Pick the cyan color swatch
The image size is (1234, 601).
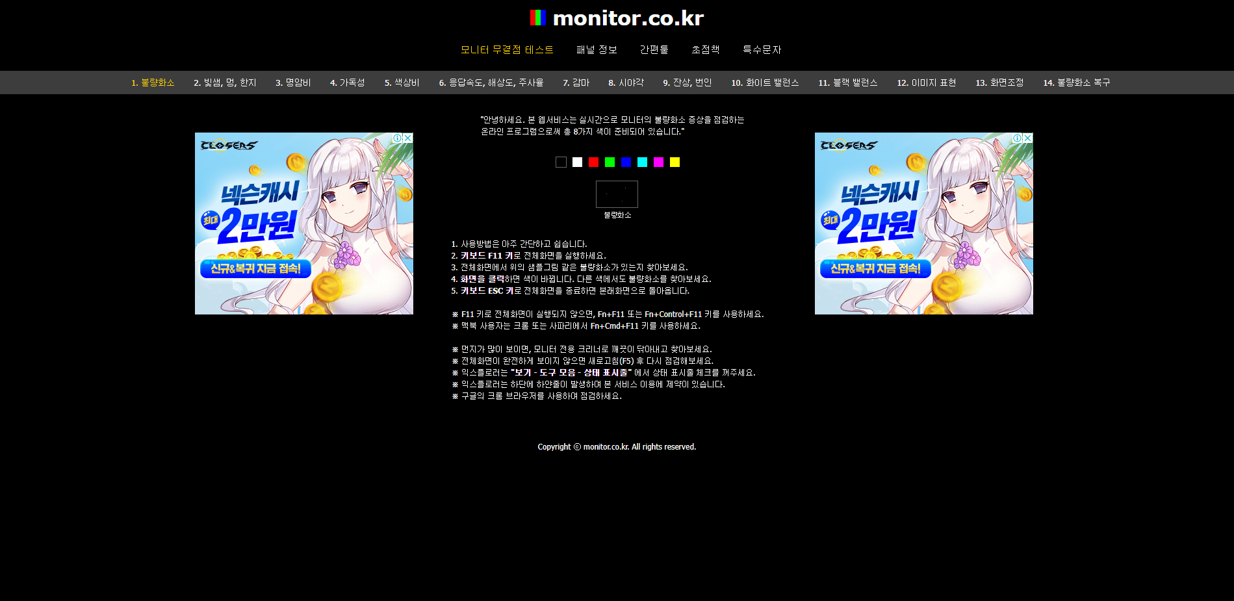tap(642, 162)
